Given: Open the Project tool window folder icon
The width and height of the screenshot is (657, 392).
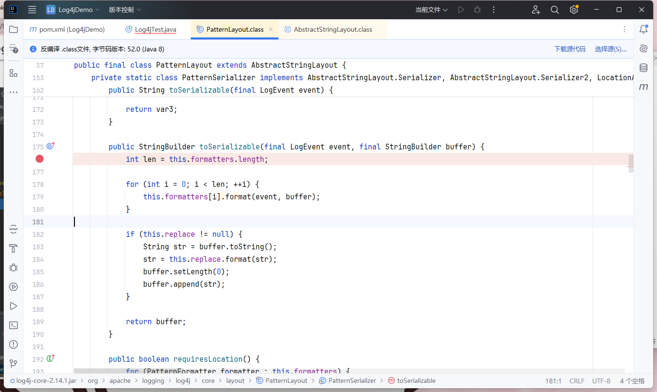Looking at the screenshot, I should click(13, 29).
